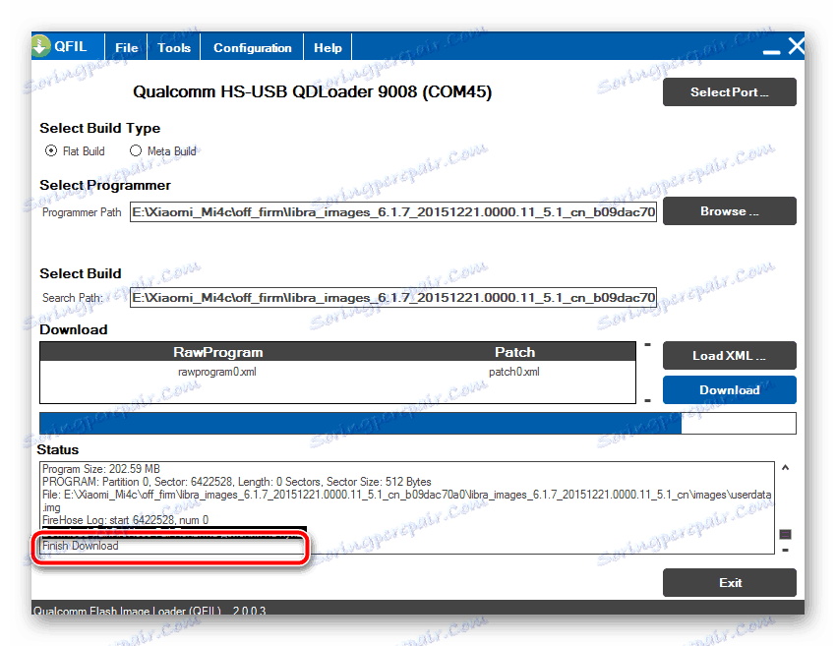
Task: Browse for a programmer file
Action: (x=729, y=210)
